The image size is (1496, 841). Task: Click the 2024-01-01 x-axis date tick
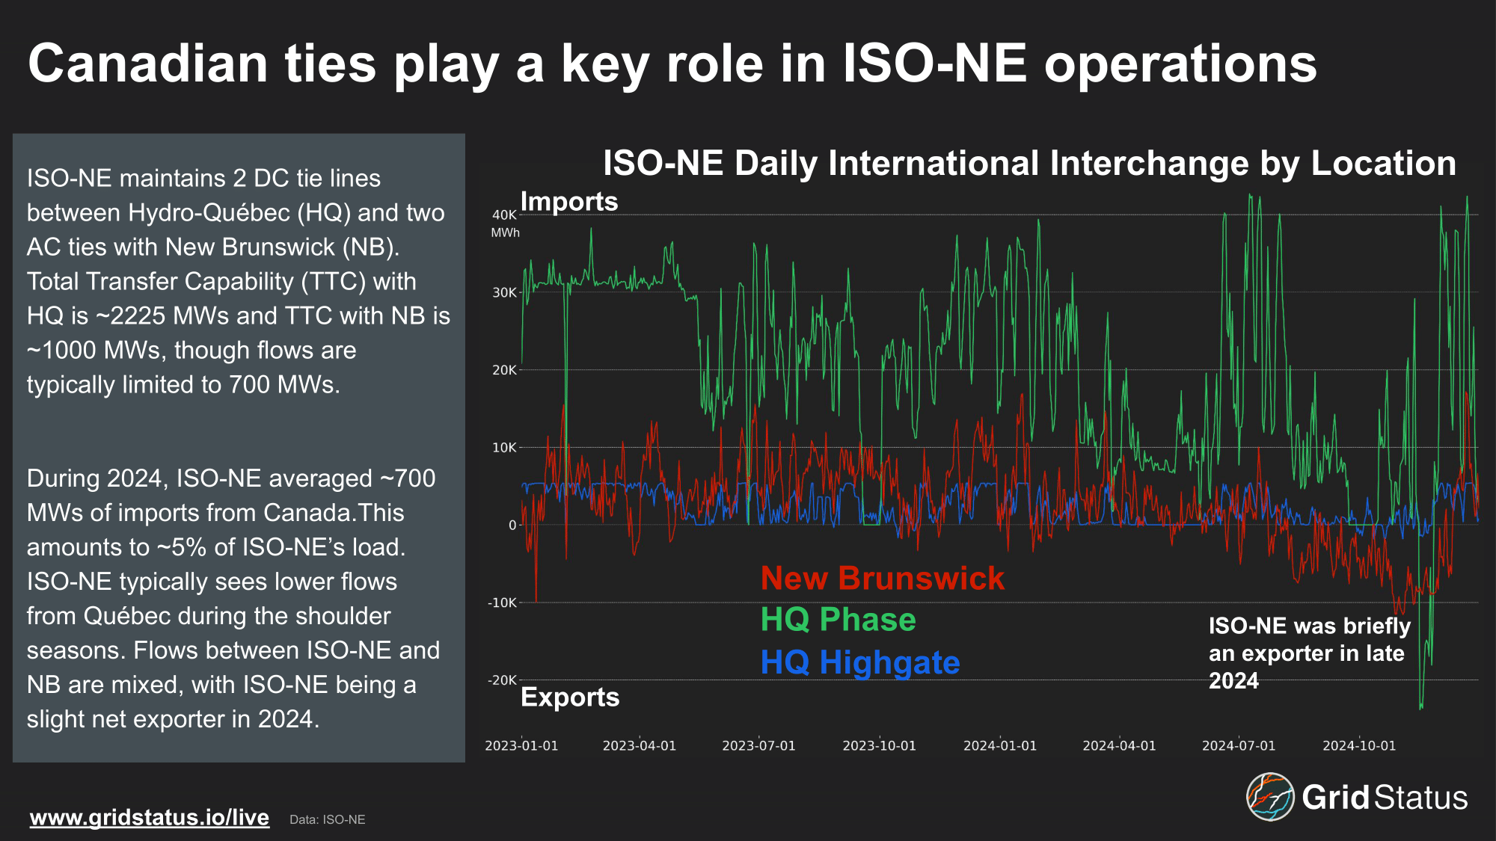click(999, 745)
